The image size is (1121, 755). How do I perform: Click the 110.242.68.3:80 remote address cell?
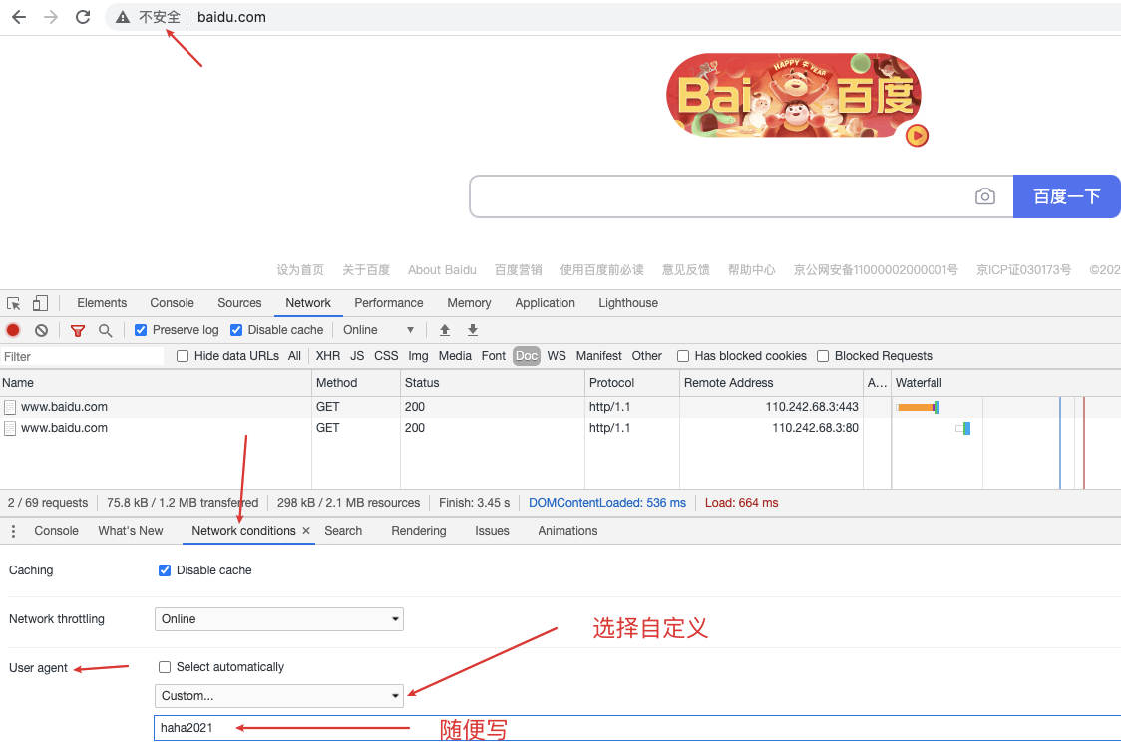coord(771,428)
